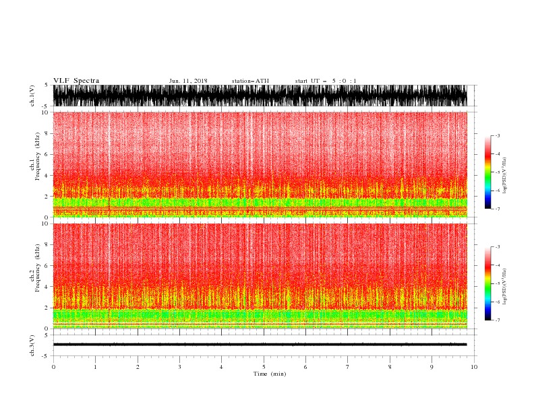534x412 pixels.
Task: Click time axis tick label "2"
Action: 138,367
